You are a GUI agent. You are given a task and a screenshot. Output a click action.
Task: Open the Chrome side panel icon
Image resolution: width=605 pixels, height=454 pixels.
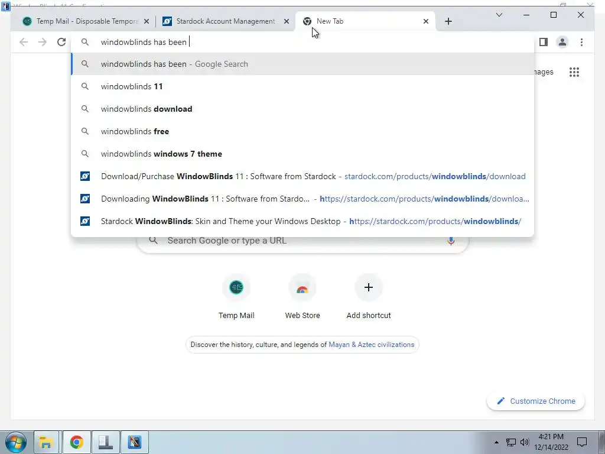point(544,42)
